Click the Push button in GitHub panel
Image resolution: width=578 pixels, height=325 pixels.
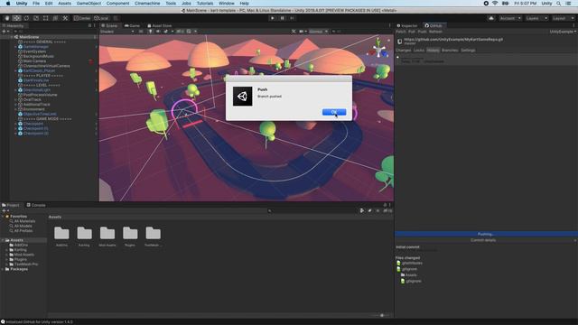[422, 32]
